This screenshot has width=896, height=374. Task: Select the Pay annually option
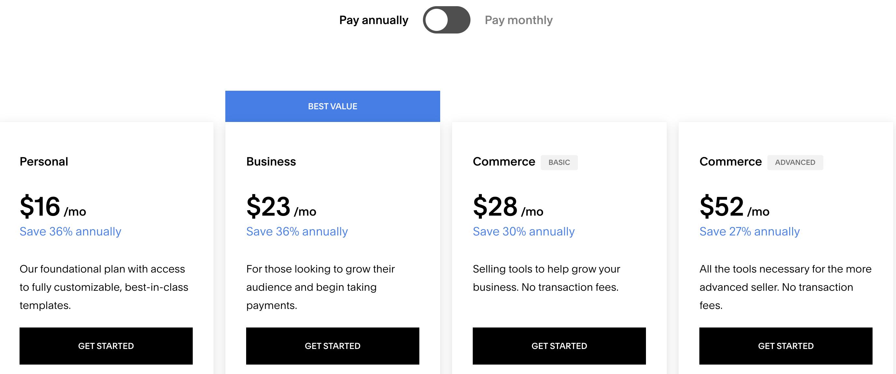point(373,20)
